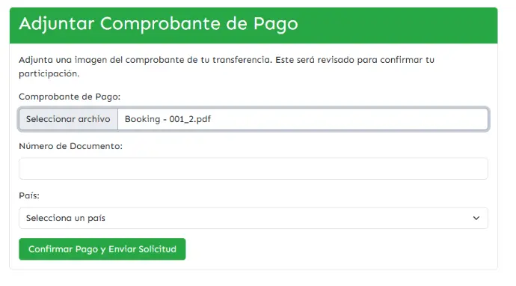Click Confirmar Pago y Enviar Solicitud button
516x286 pixels.
(x=102, y=249)
